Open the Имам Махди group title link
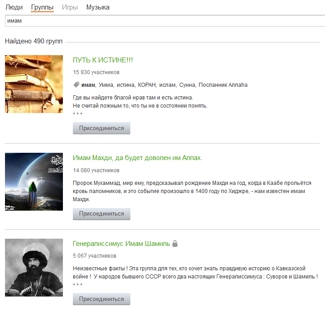Screen dimensions: 325x311 pyautogui.click(x=138, y=158)
